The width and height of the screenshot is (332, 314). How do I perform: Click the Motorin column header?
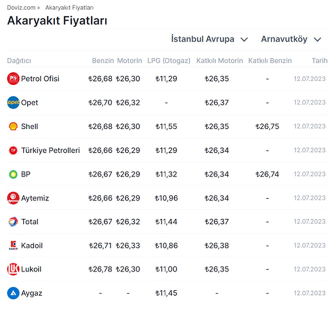(x=130, y=61)
